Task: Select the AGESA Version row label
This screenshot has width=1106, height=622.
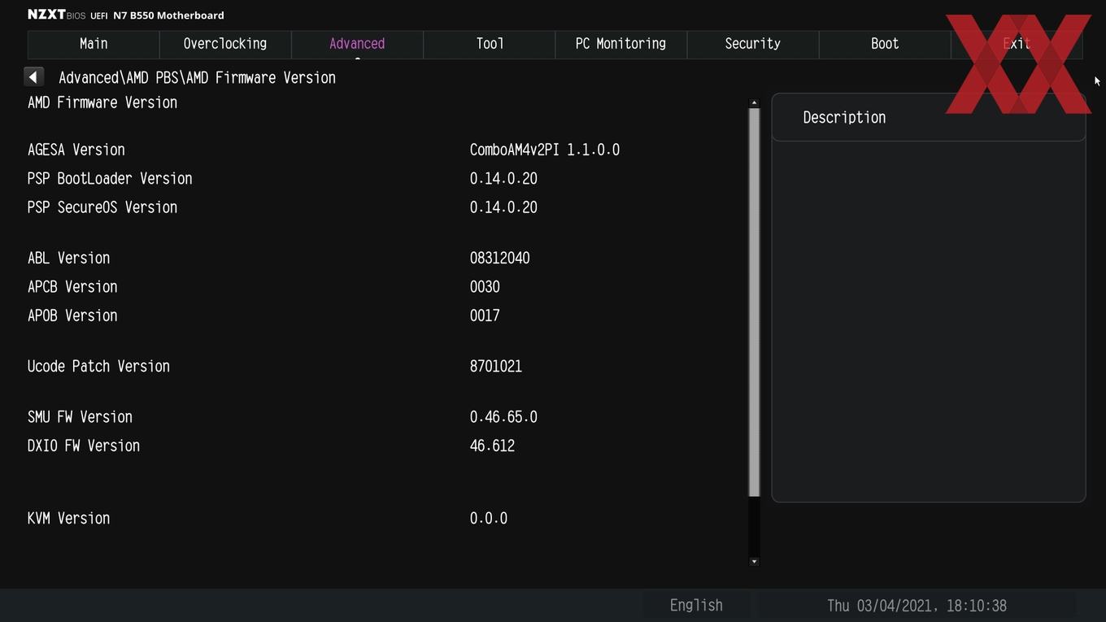Action: point(76,150)
